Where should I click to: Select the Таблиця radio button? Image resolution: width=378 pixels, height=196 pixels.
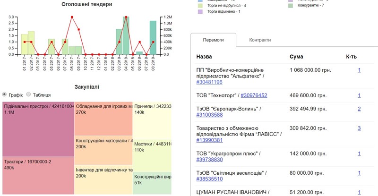coord(28,94)
